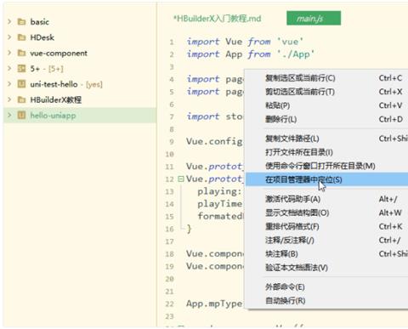Viewport: 408px width, 329px height.
Task: Choose 在项目管理器中定位(S) menu item
Action: click(x=326, y=179)
